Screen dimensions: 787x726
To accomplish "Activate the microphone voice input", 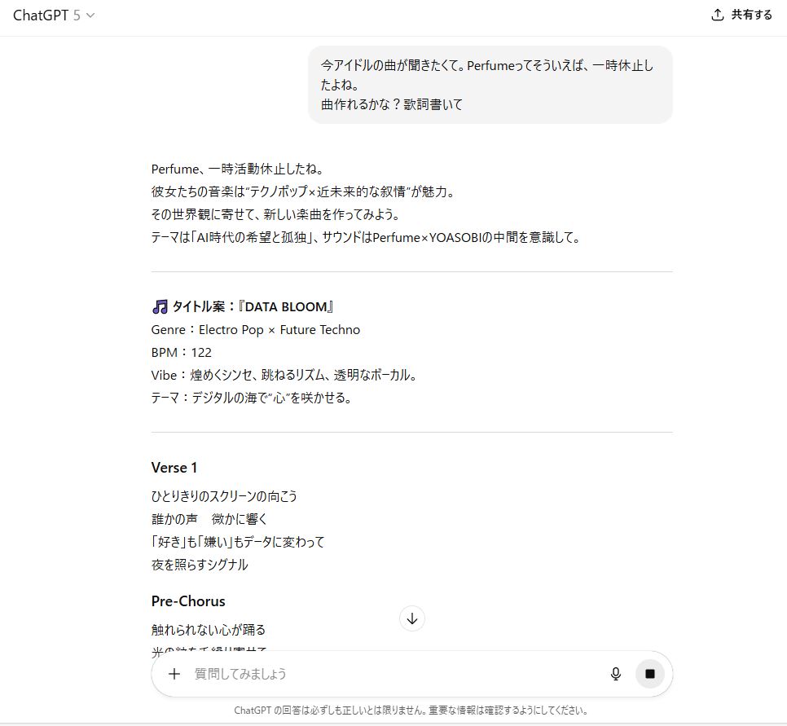I will coord(616,674).
